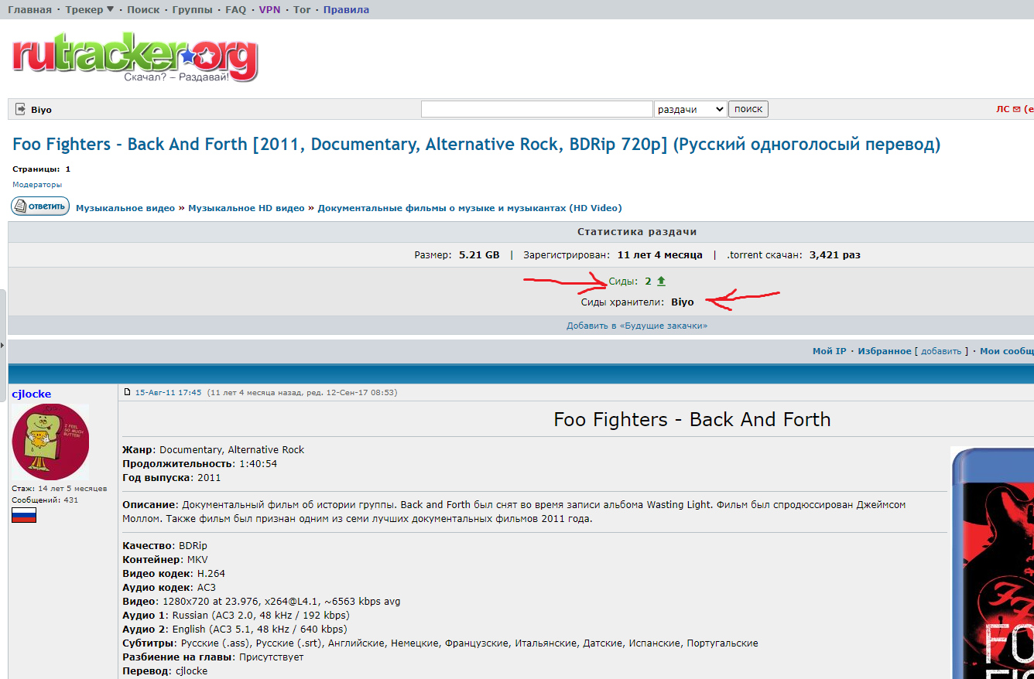
Task: Click the small post icon before 15-Авг-11
Action: pos(128,392)
